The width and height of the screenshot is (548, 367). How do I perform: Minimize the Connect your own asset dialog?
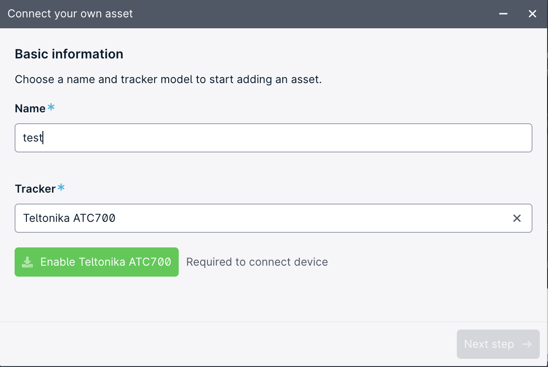[503, 14]
